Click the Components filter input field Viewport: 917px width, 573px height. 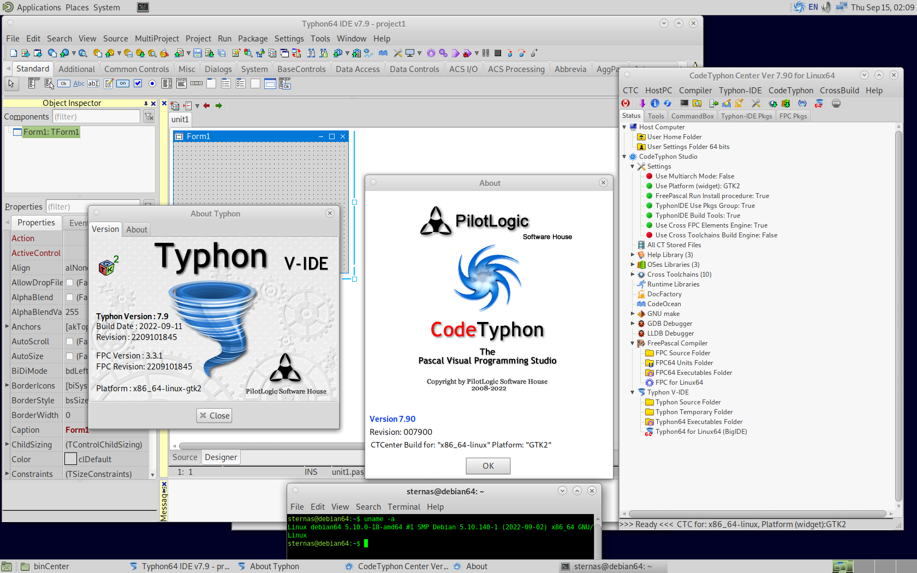pos(96,117)
